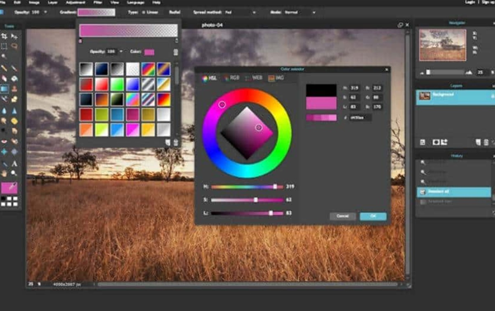Select the Lasso tool
495x311 pixels.
14,46
